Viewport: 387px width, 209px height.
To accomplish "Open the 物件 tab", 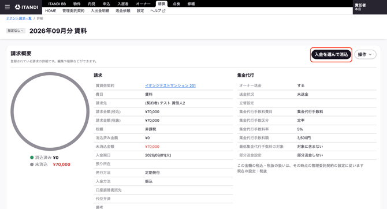I will [x=77, y=3].
